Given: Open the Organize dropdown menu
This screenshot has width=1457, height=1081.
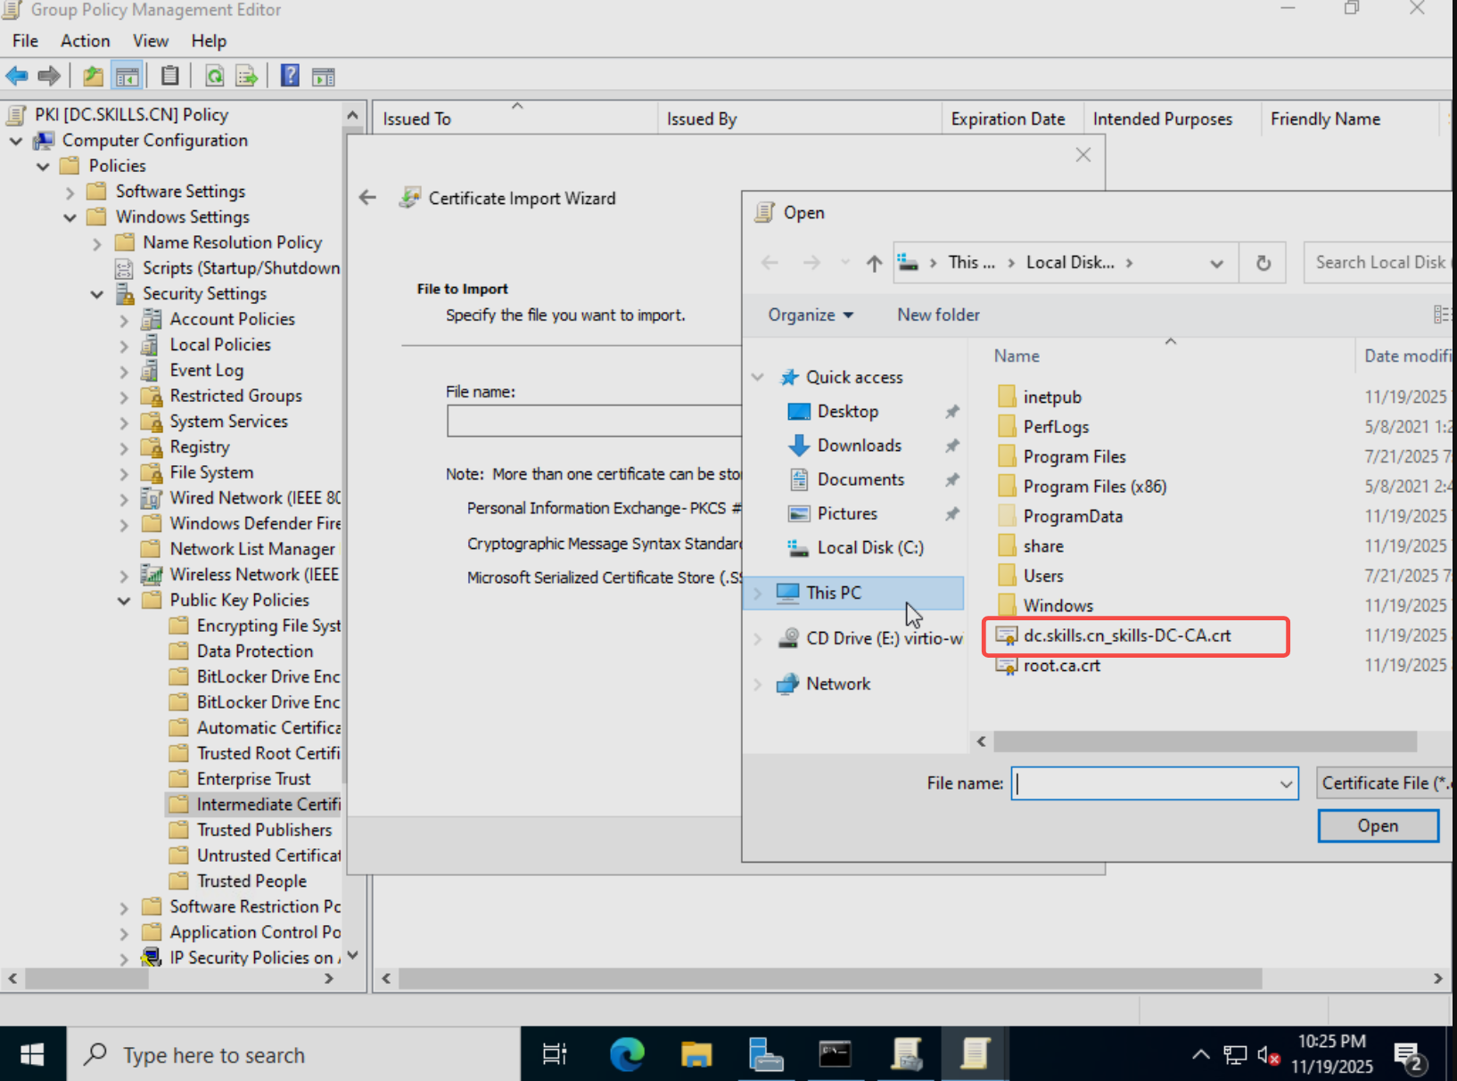Looking at the screenshot, I should tap(811, 315).
